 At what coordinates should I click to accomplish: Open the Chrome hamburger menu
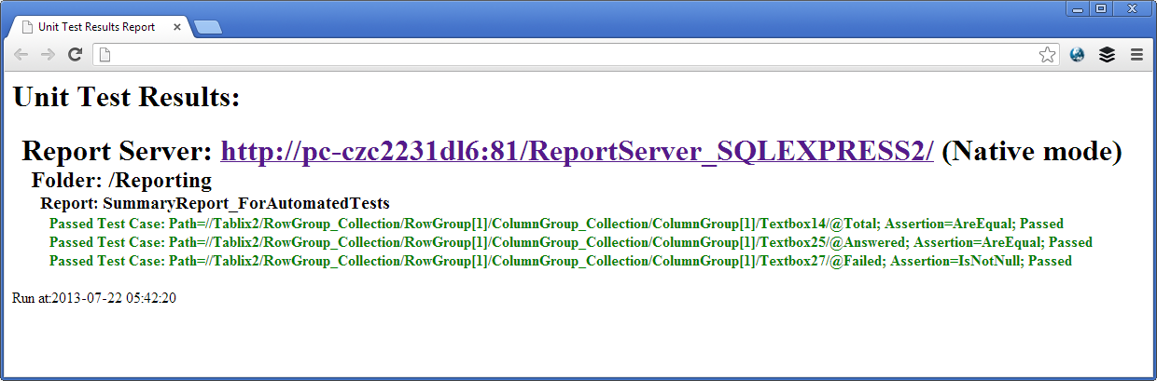pos(1136,55)
